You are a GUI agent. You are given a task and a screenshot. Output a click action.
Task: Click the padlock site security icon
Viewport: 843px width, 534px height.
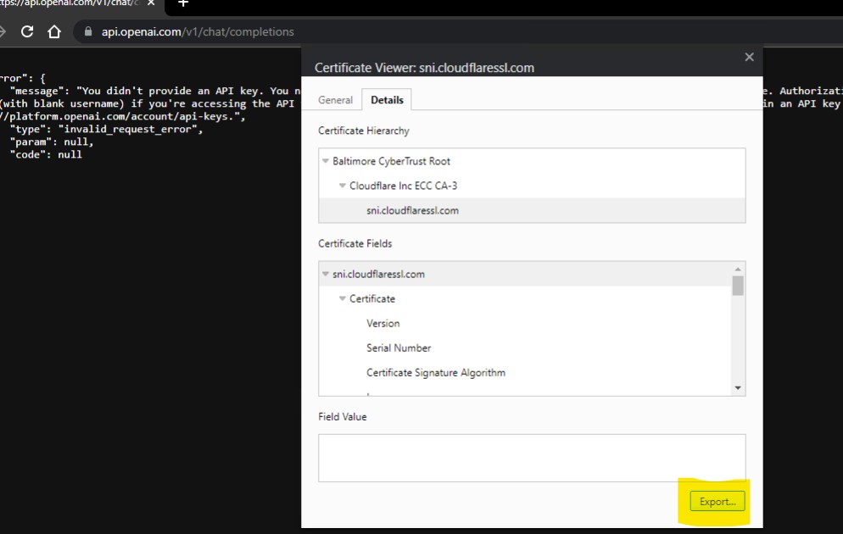(87, 32)
